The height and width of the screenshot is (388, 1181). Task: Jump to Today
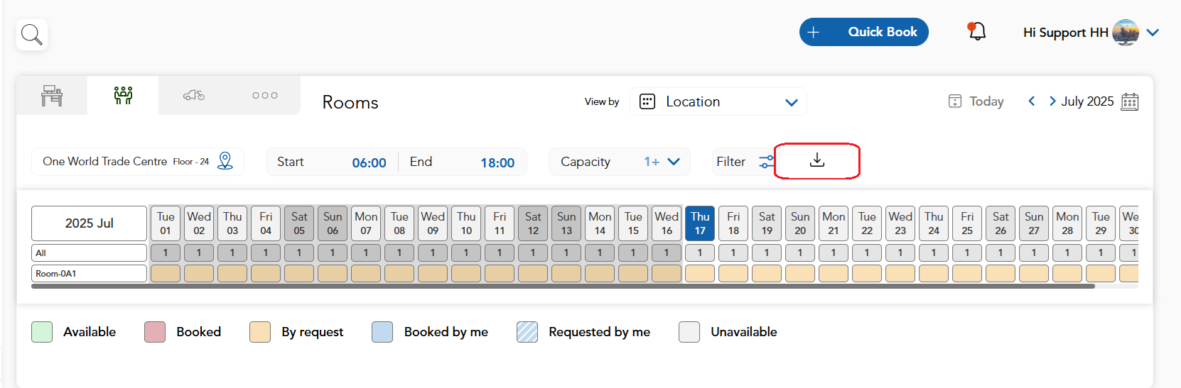coord(976,101)
